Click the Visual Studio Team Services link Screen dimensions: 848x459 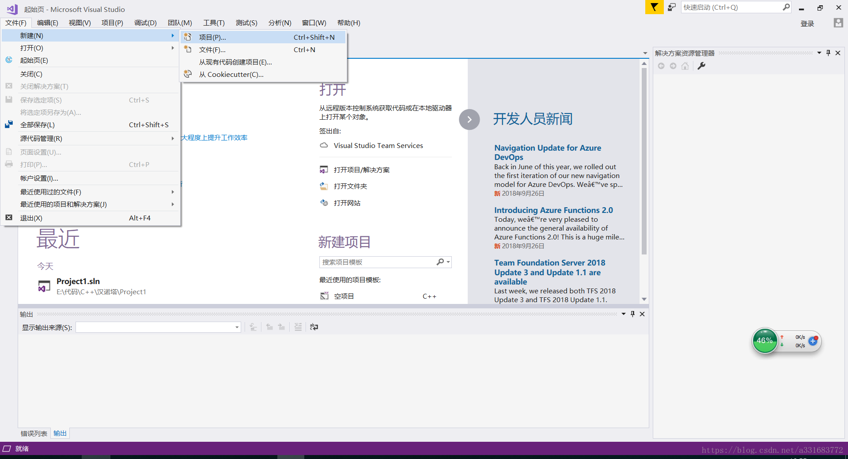pos(378,145)
